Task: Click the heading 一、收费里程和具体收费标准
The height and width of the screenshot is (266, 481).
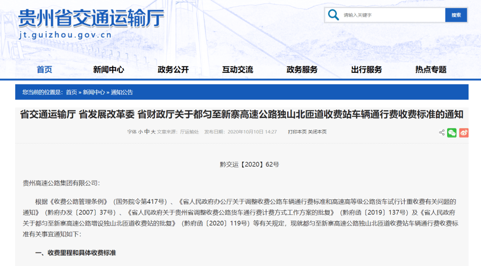Action: [75, 253]
